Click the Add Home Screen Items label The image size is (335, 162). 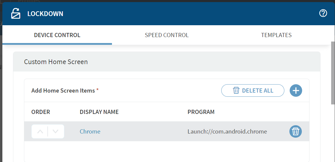click(63, 90)
